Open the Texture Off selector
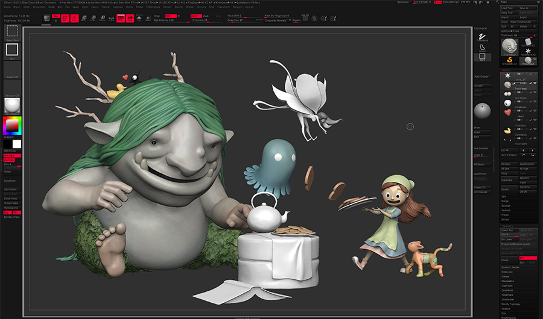Image resolution: width=543 pixels, height=319 pixels. [12, 88]
